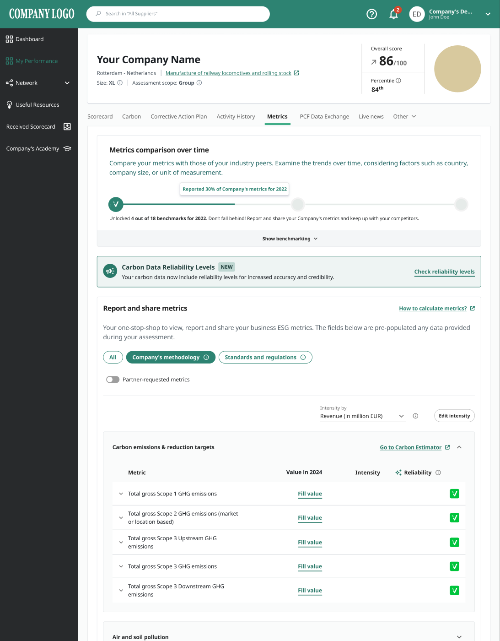Click the info icon next to Percentile
Viewport: 500px width, 641px height.
point(398,81)
